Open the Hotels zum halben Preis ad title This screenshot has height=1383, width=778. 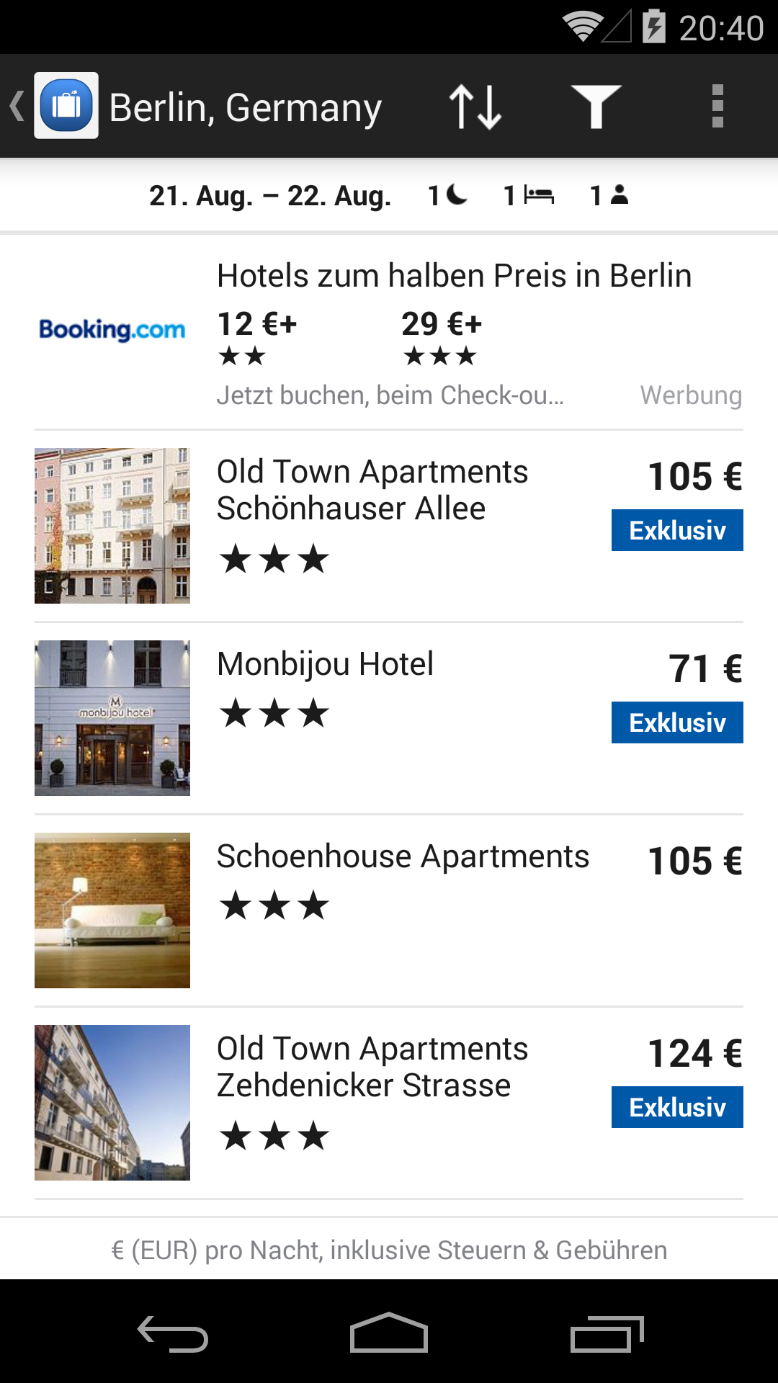point(454,276)
